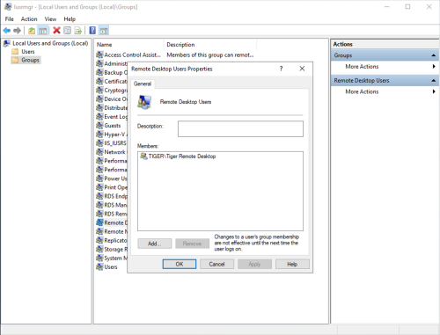Screen dimensions: 440x335
Task: Click the dialog question mark help icon
Action: (281, 69)
